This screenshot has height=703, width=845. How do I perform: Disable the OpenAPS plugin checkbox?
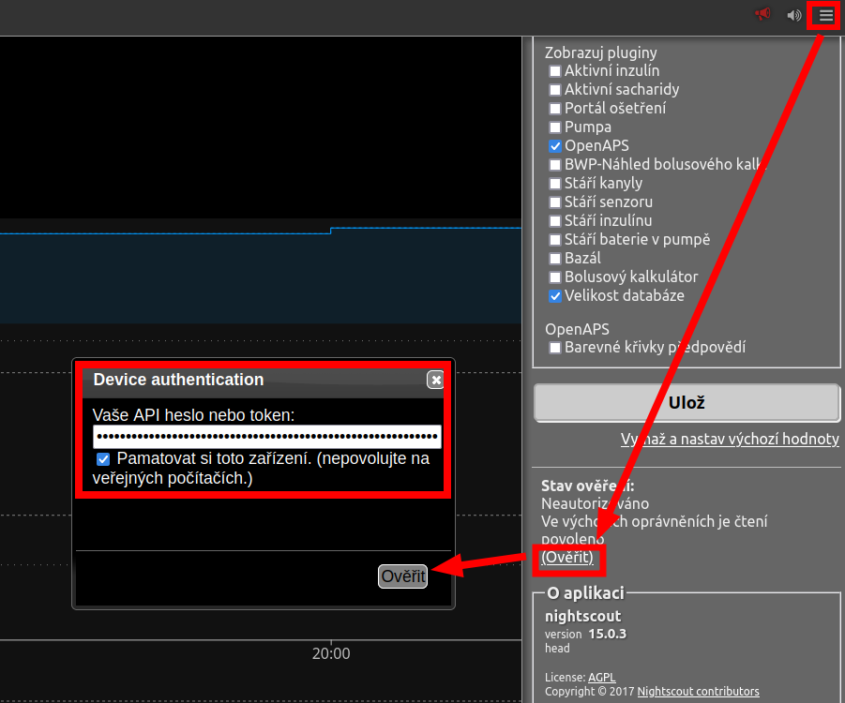[555, 146]
